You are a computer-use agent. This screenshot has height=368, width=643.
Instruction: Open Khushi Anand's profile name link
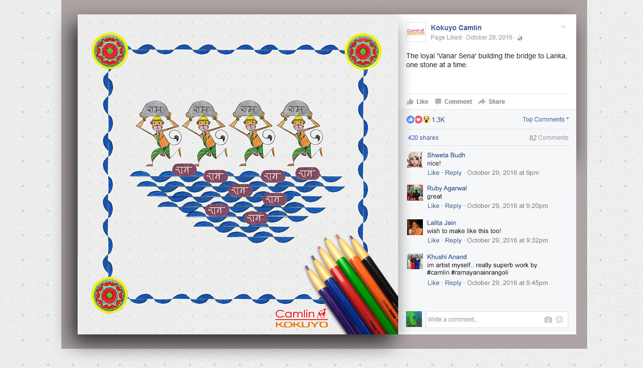point(447,257)
